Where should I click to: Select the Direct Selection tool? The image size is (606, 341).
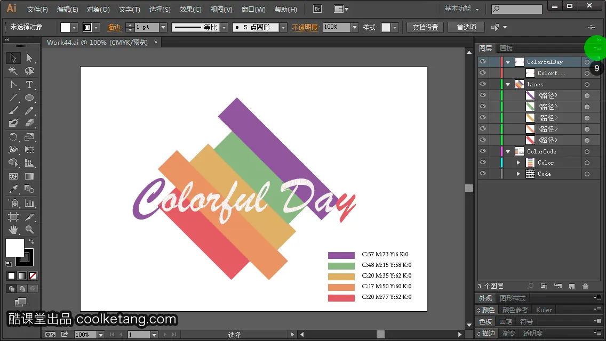[x=29, y=58]
